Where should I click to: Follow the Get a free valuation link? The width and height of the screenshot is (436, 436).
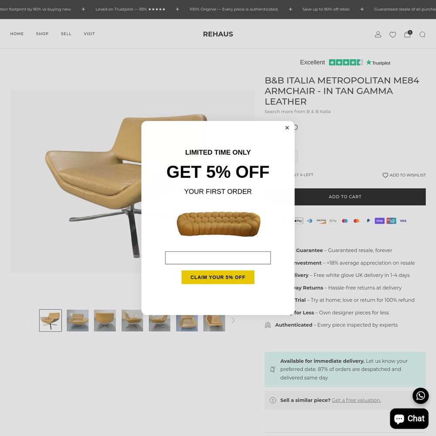click(356, 400)
